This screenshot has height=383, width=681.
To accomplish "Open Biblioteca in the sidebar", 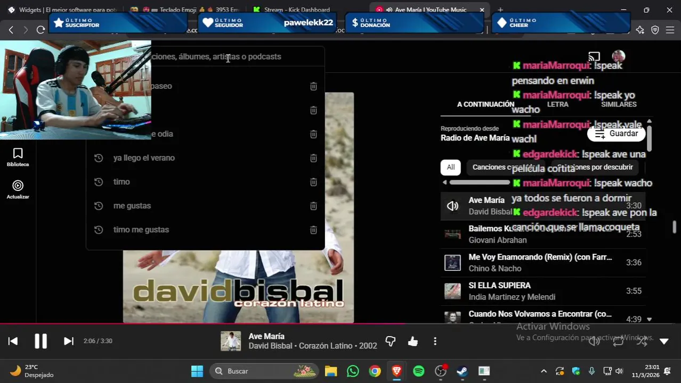I will coord(18,157).
